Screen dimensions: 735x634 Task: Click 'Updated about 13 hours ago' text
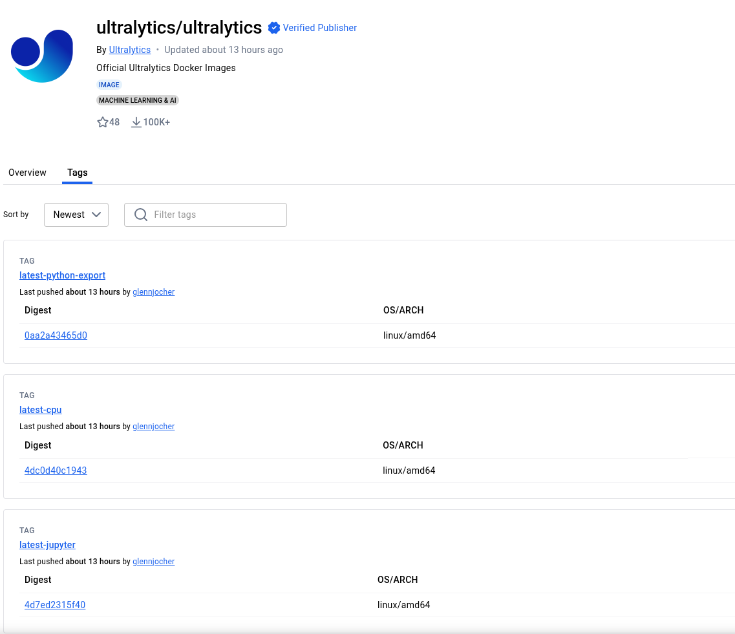[224, 50]
